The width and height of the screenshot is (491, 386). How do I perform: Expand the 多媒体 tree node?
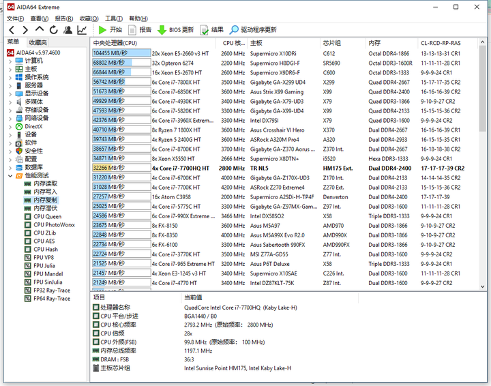pos(10,102)
